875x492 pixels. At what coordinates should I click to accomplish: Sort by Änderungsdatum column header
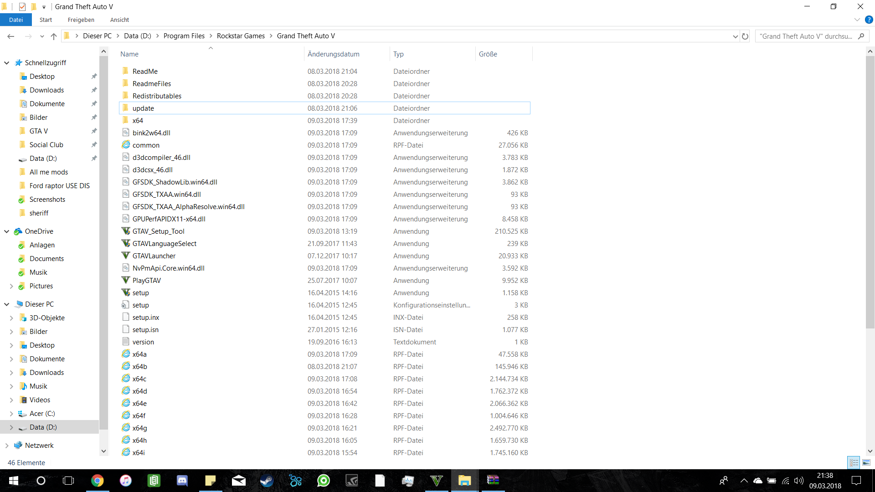tap(334, 54)
